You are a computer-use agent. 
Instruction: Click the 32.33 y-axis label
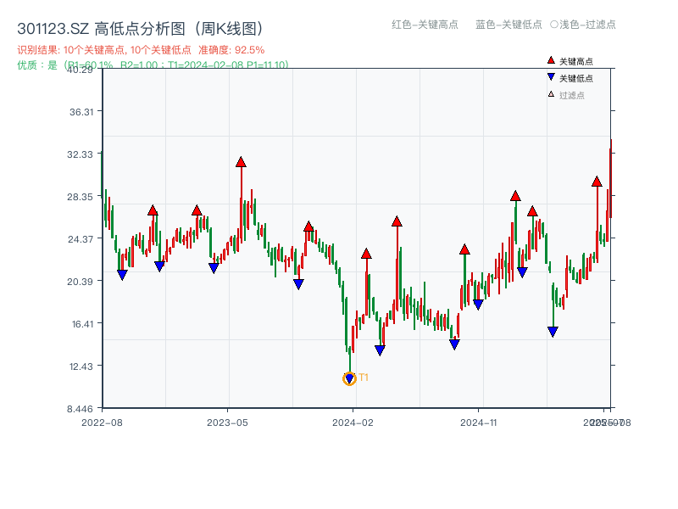click(x=80, y=154)
